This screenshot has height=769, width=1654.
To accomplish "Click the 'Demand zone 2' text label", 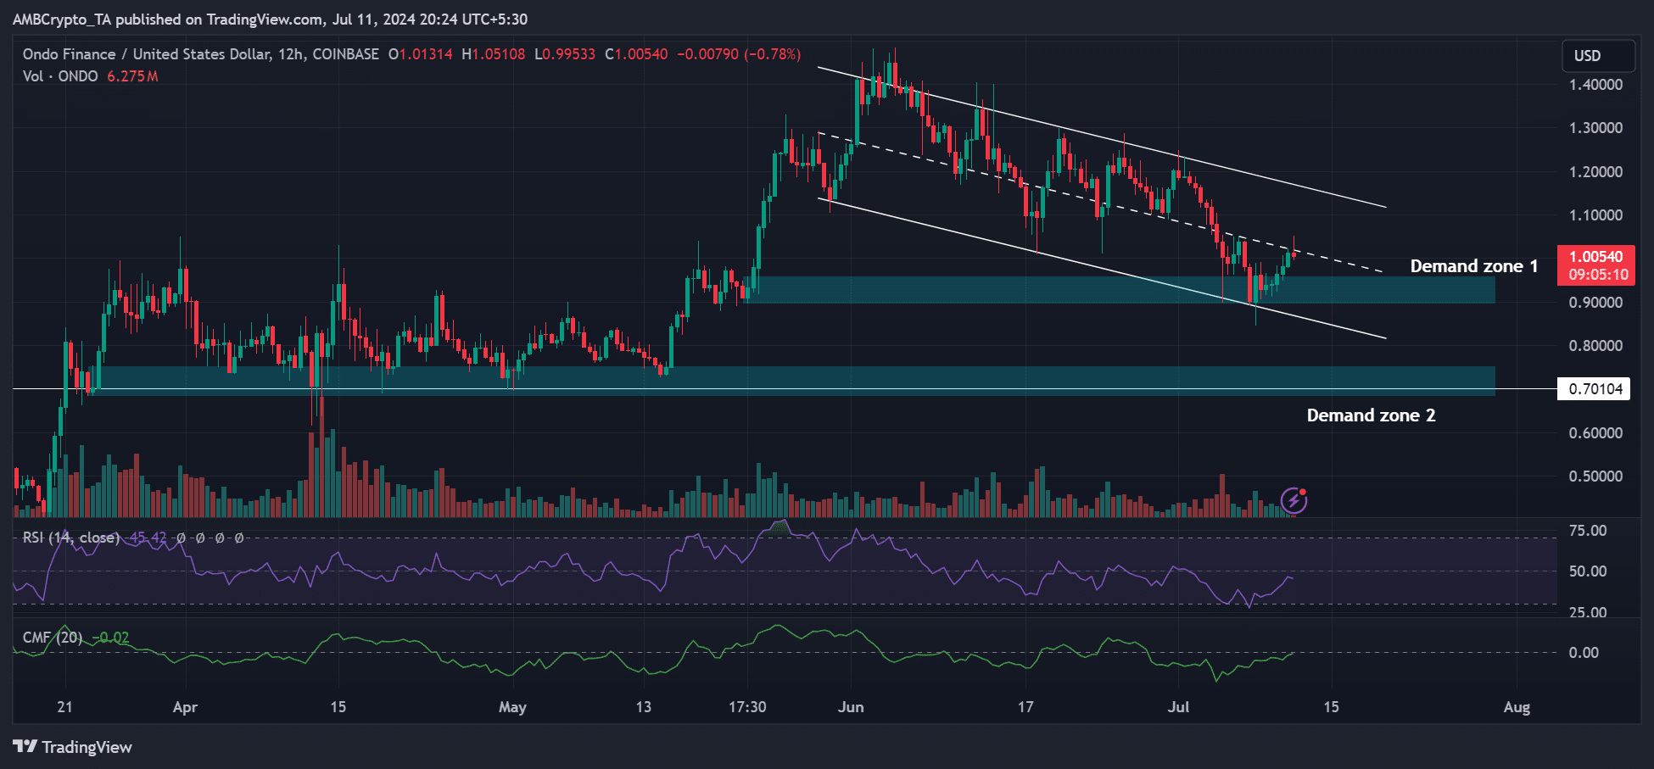I will [x=1371, y=415].
